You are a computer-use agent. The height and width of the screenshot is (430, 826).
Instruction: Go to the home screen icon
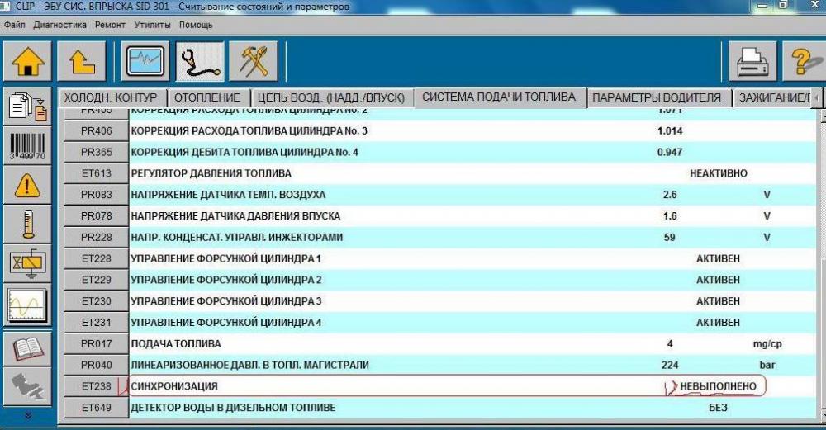coord(27,61)
